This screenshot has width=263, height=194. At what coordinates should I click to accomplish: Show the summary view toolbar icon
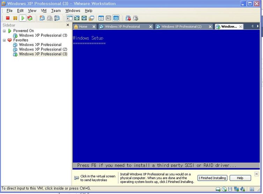point(101,18)
